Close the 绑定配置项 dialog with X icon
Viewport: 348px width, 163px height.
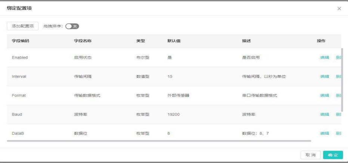[339, 8]
